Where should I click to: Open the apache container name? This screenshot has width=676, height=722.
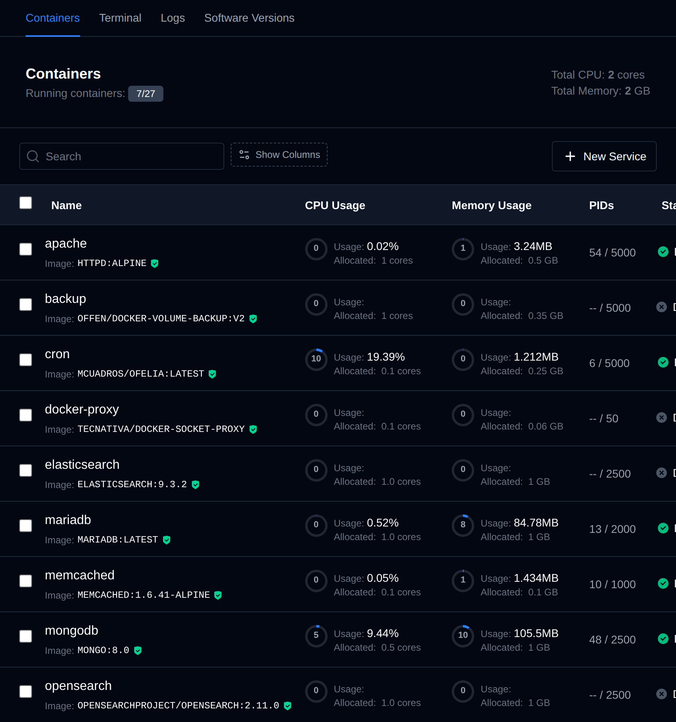[x=66, y=243]
